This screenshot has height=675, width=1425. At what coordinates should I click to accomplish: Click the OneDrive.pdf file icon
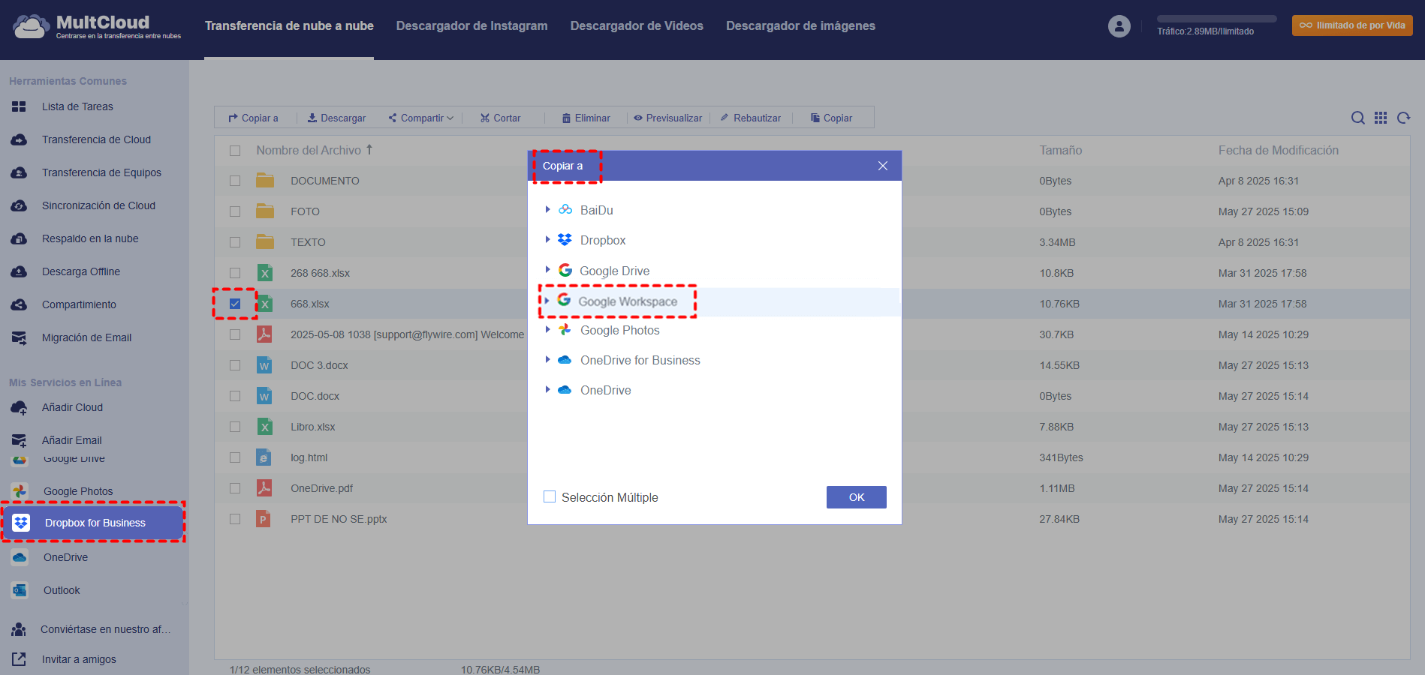coord(264,488)
